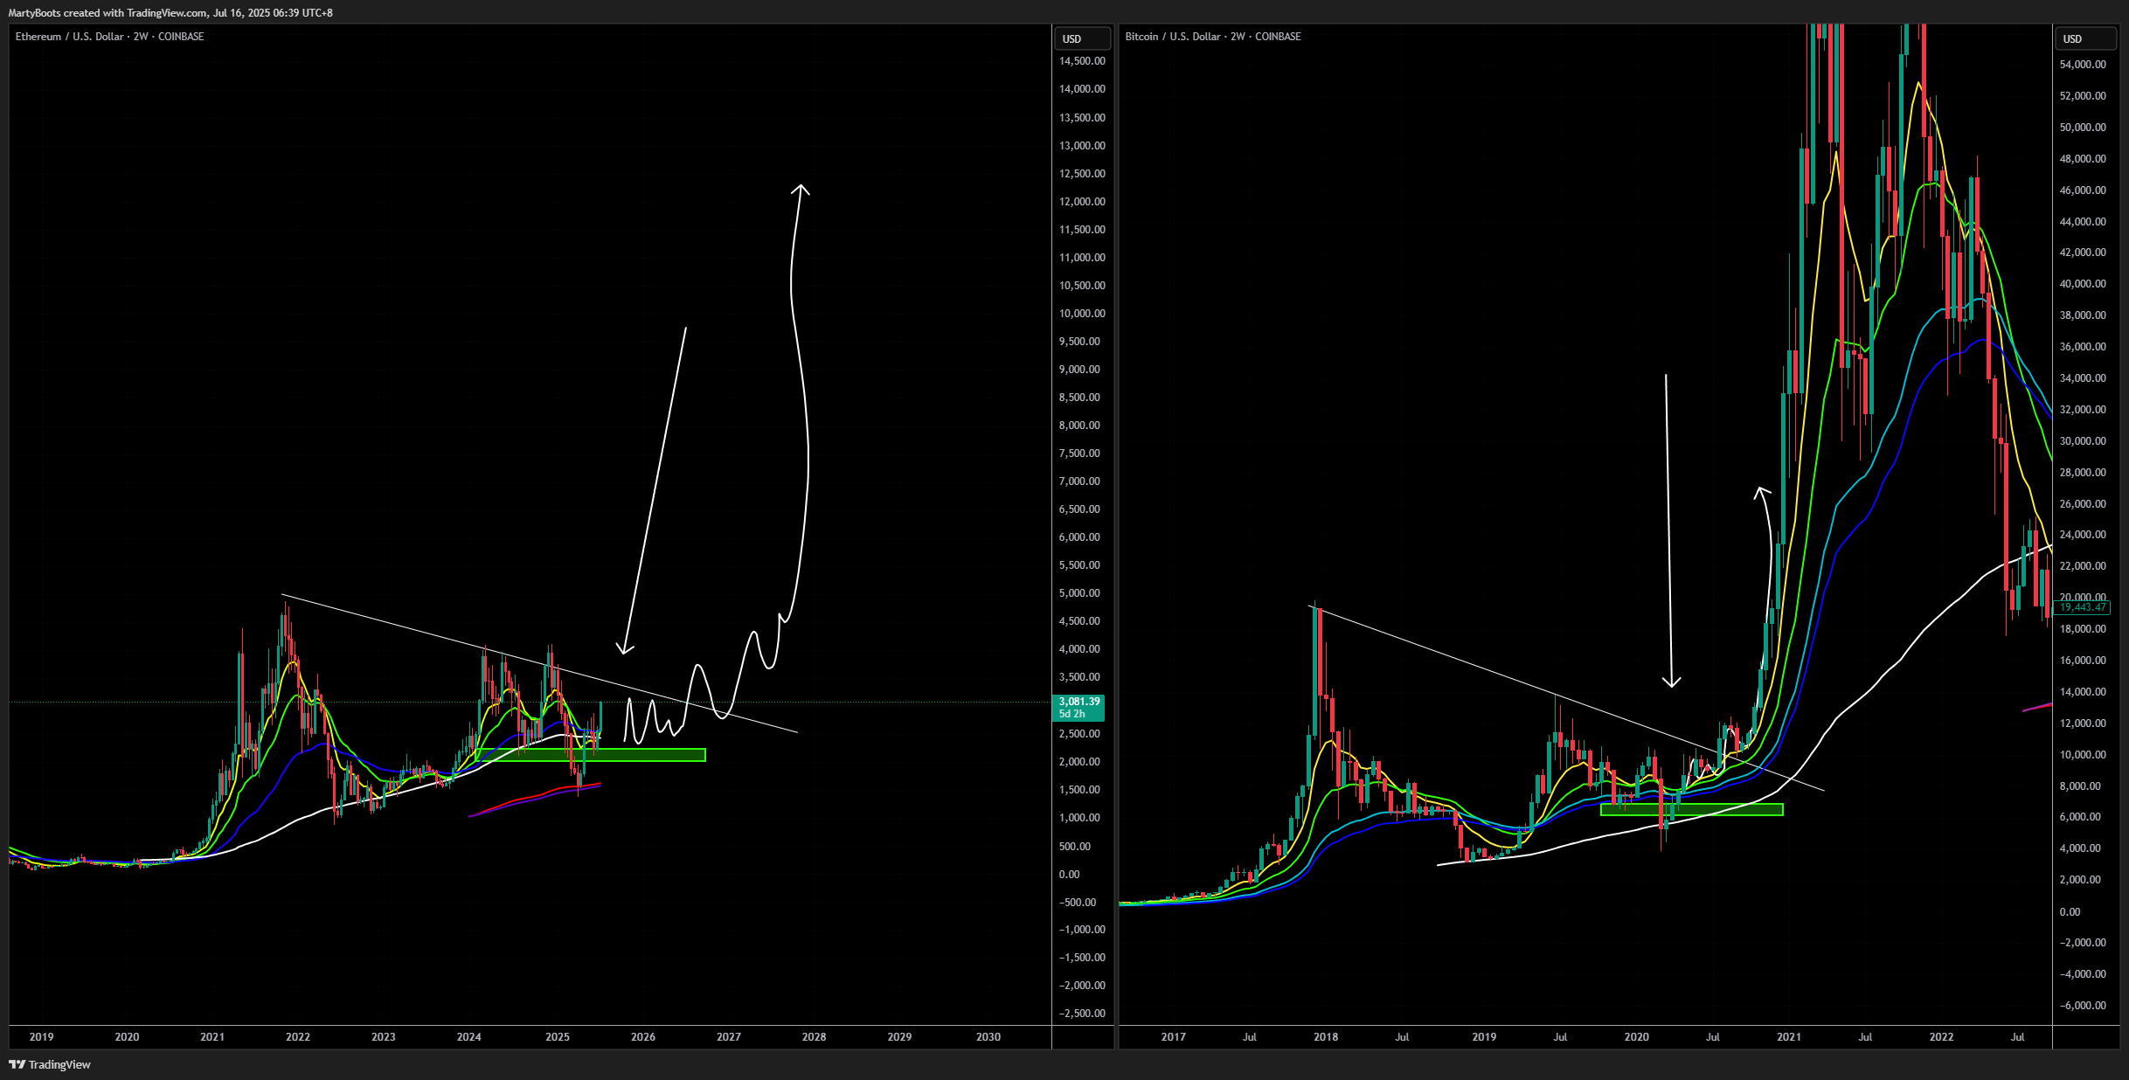Screen dimensions: 2129x1080
Task: Select 2023 on the Ethereum time axis
Action: click(x=383, y=1037)
